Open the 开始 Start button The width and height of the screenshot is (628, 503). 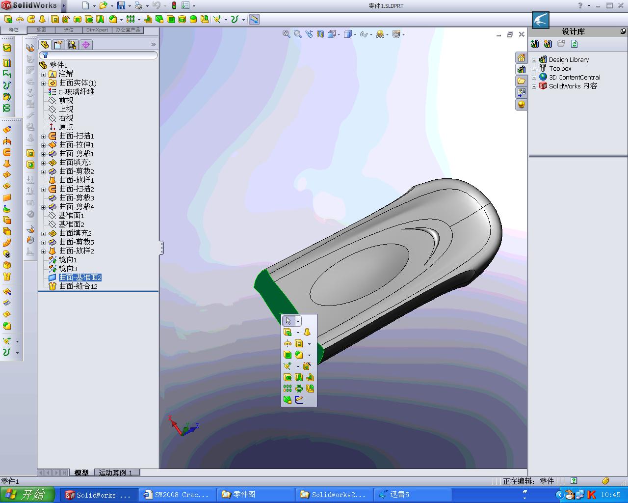[x=28, y=495]
